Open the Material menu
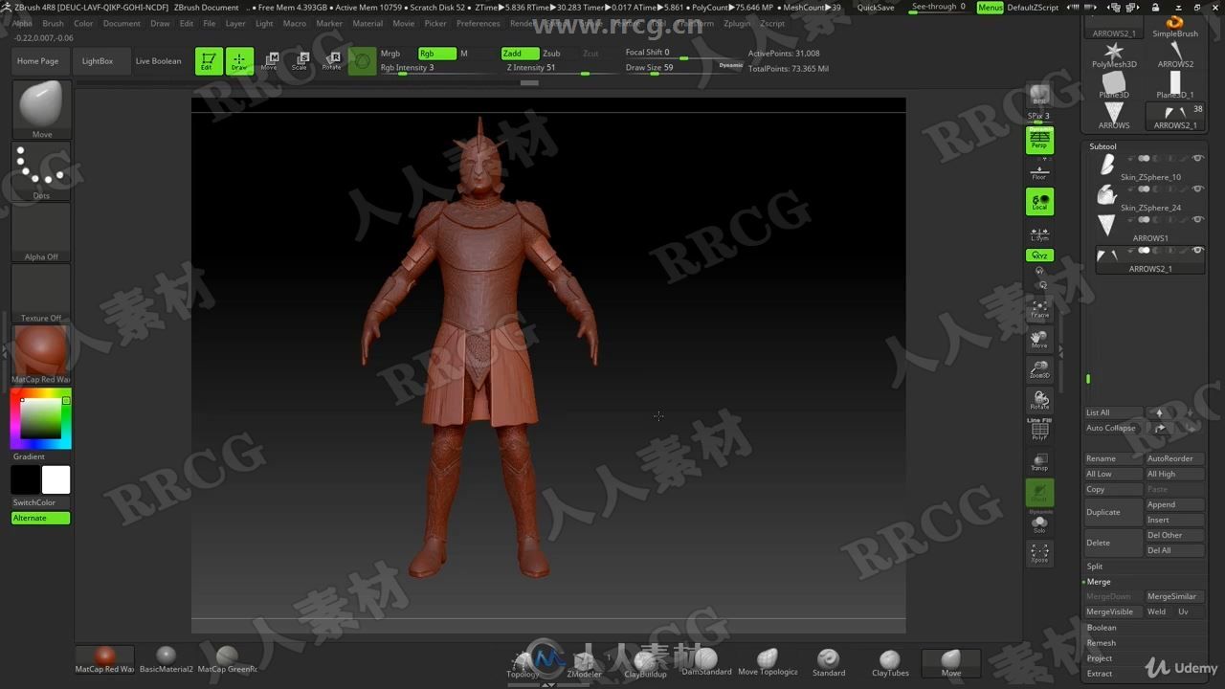The image size is (1225, 689). (x=367, y=23)
